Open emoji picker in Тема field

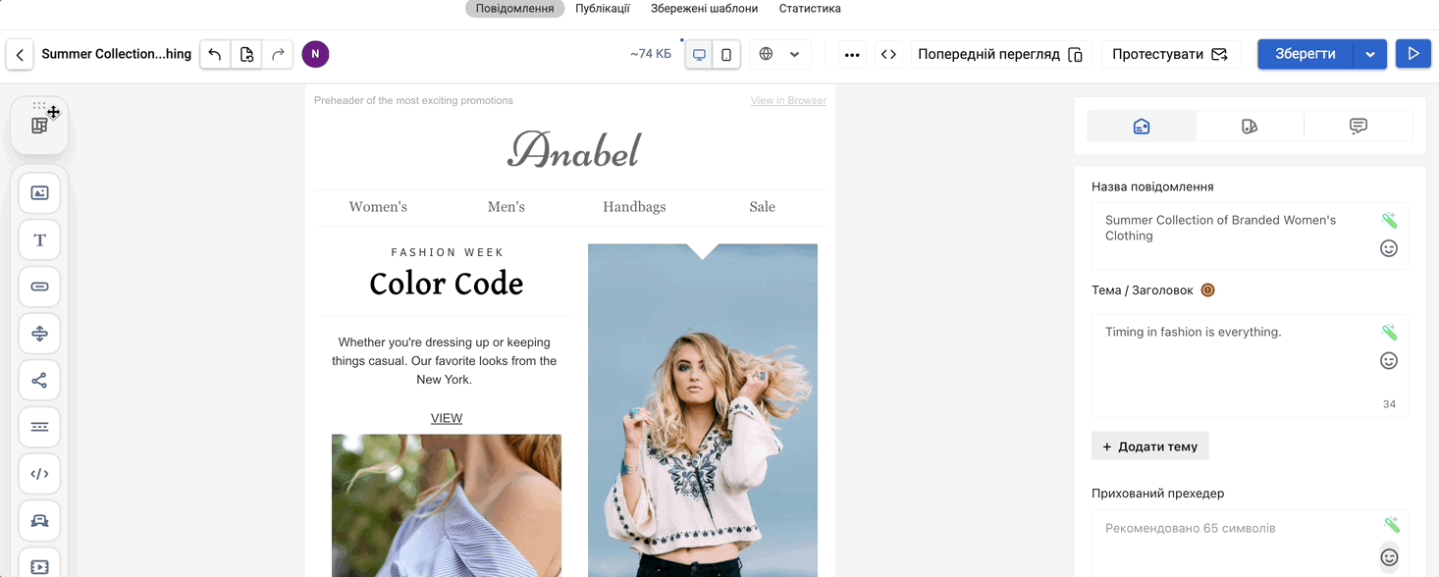[1388, 361]
